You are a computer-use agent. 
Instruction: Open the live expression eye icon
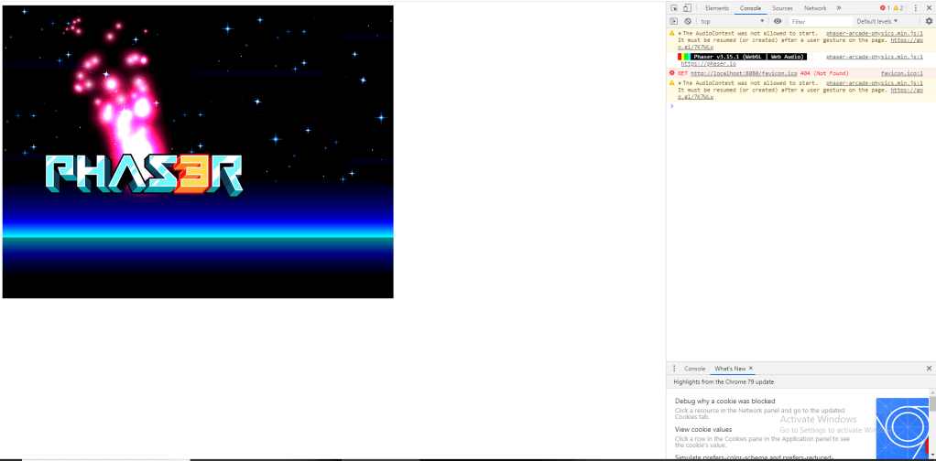coord(778,21)
